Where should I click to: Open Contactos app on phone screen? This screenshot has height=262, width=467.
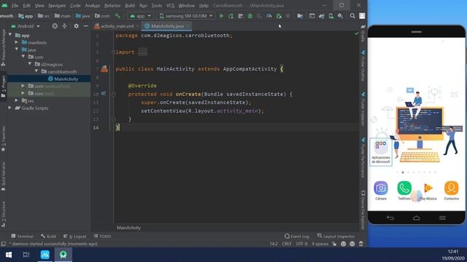pos(451,191)
